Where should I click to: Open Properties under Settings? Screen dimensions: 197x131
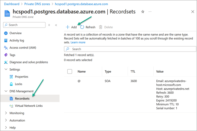point(22,76)
